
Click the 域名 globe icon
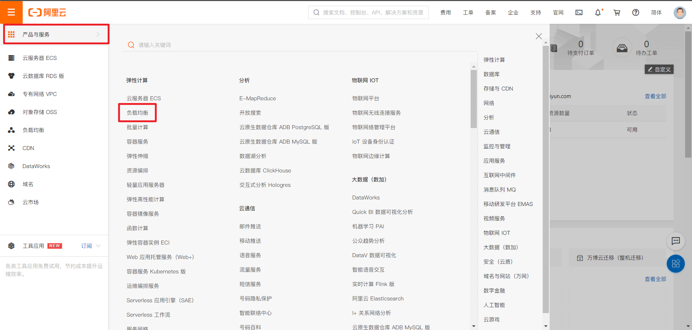pyautogui.click(x=12, y=184)
